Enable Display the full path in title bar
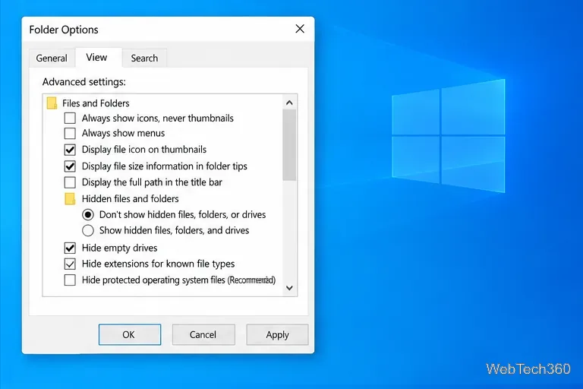The image size is (583, 389). pyautogui.click(x=70, y=182)
